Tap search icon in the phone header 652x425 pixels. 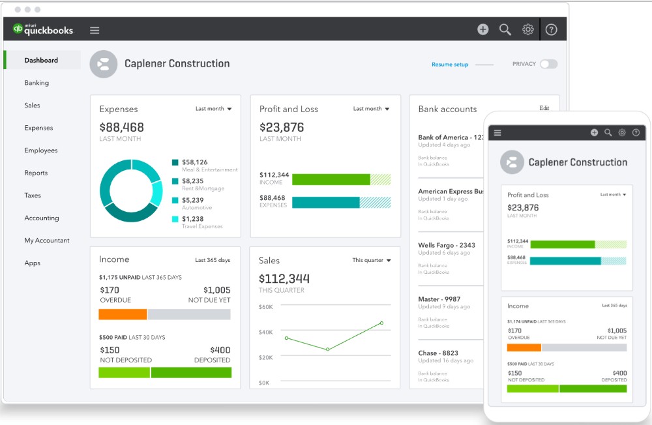click(x=608, y=132)
